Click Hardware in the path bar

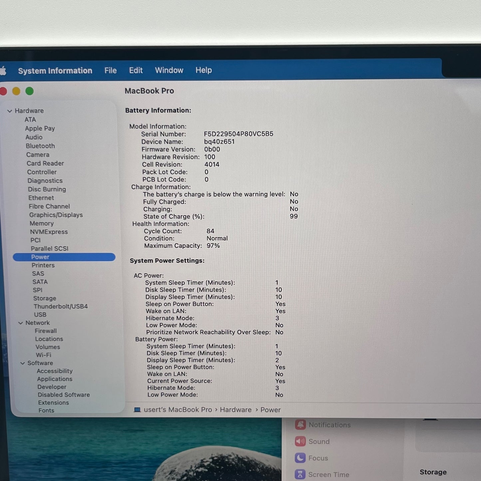(x=236, y=410)
